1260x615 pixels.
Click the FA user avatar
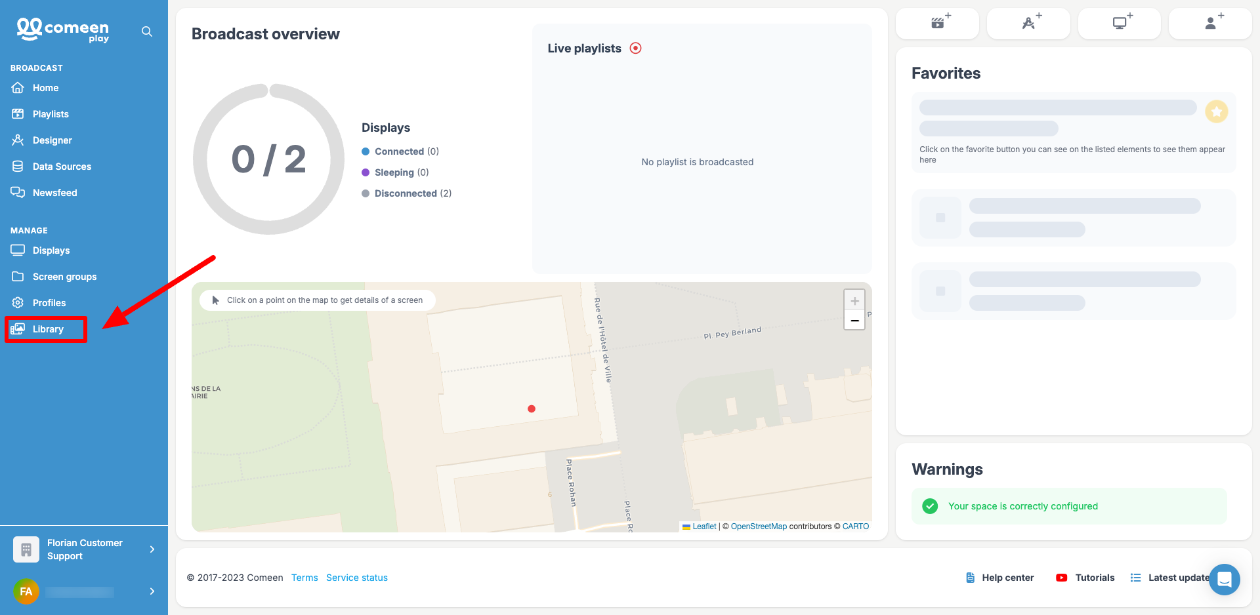click(26, 591)
